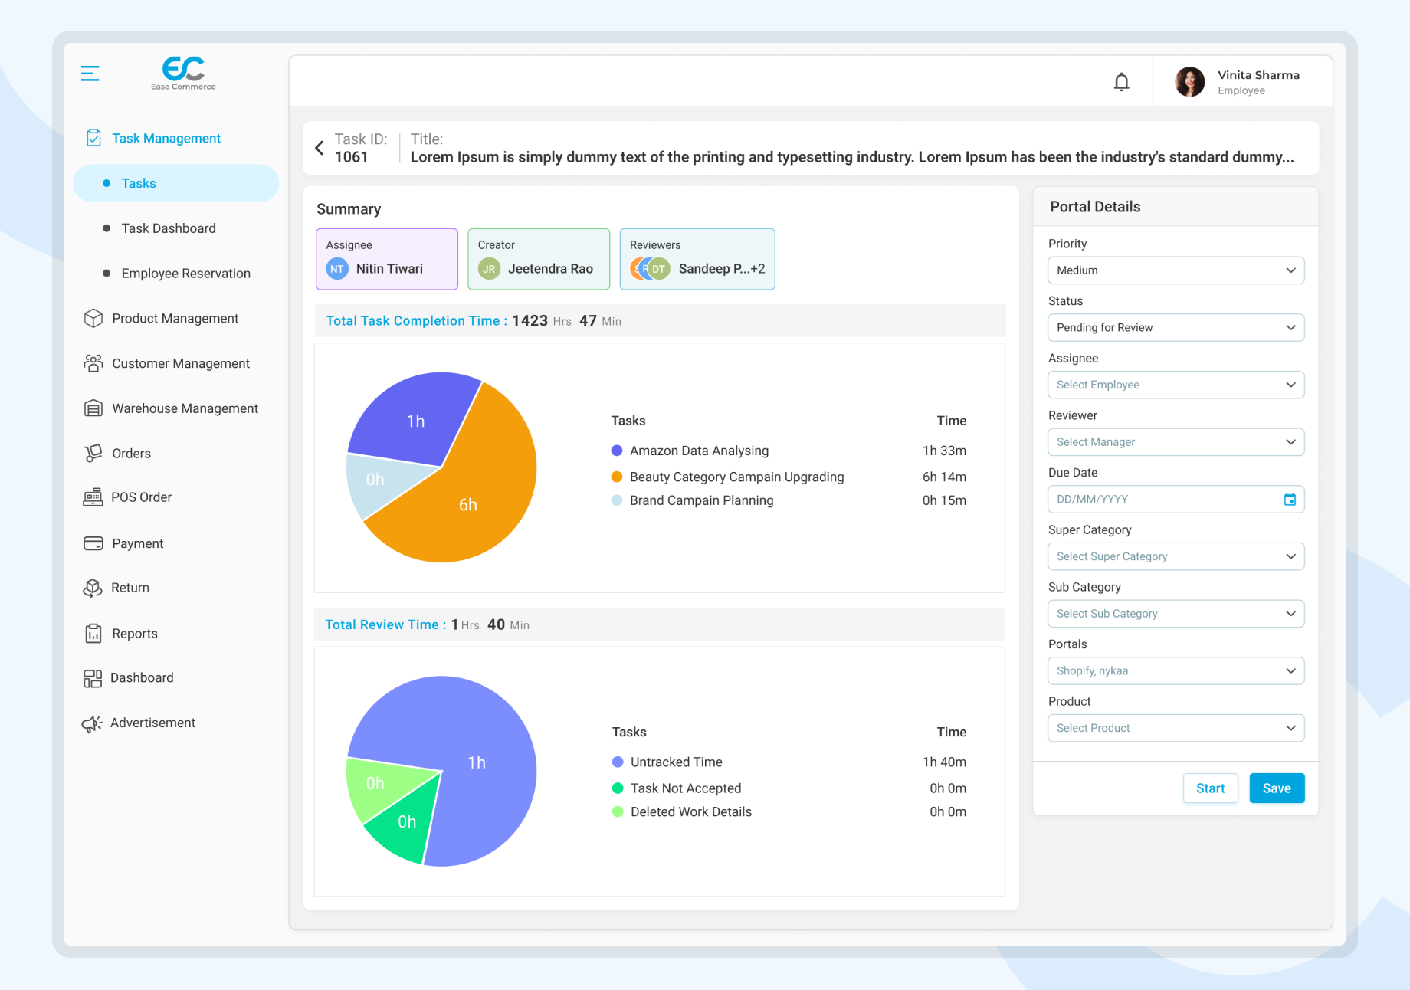The image size is (1410, 990).
Task: Click the Ease Commerce logo
Action: pyautogui.click(x=183, y=73)
